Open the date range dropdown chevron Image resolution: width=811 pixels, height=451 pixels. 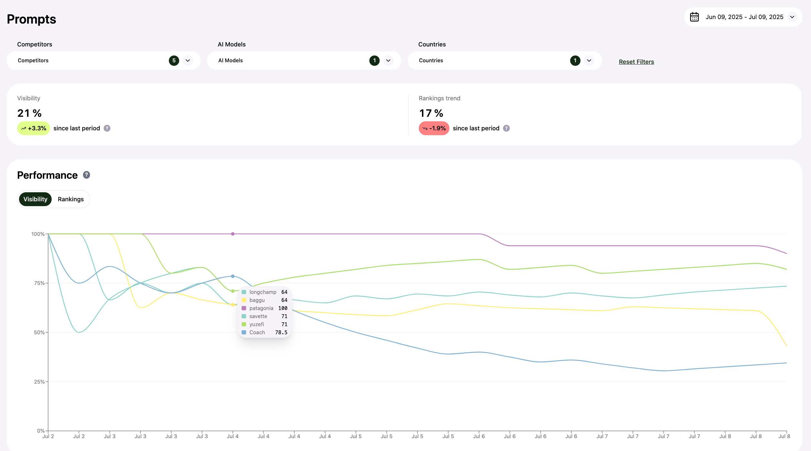pyautogui.click(x=792, y=17)
